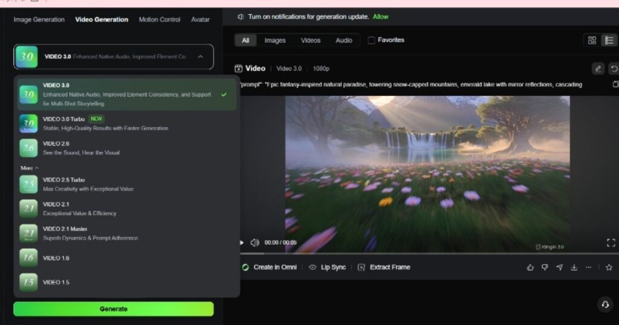Pick the VIDEO 2.6 model
Viewport: 619px width, 325px height.
127,148
